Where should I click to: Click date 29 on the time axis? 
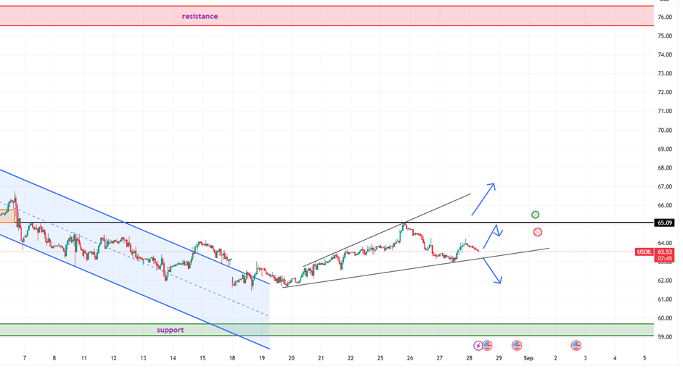point(499,358)
